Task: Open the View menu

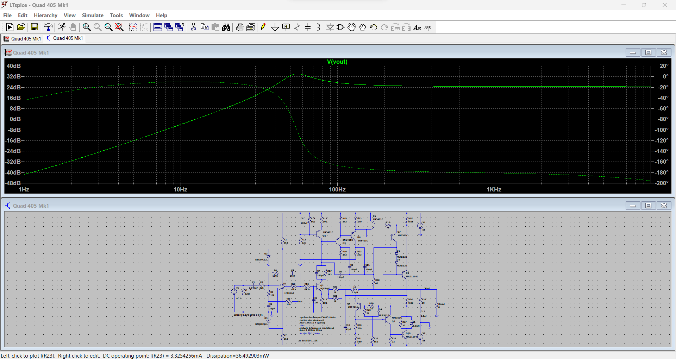Action: click(x=69, y=15)
